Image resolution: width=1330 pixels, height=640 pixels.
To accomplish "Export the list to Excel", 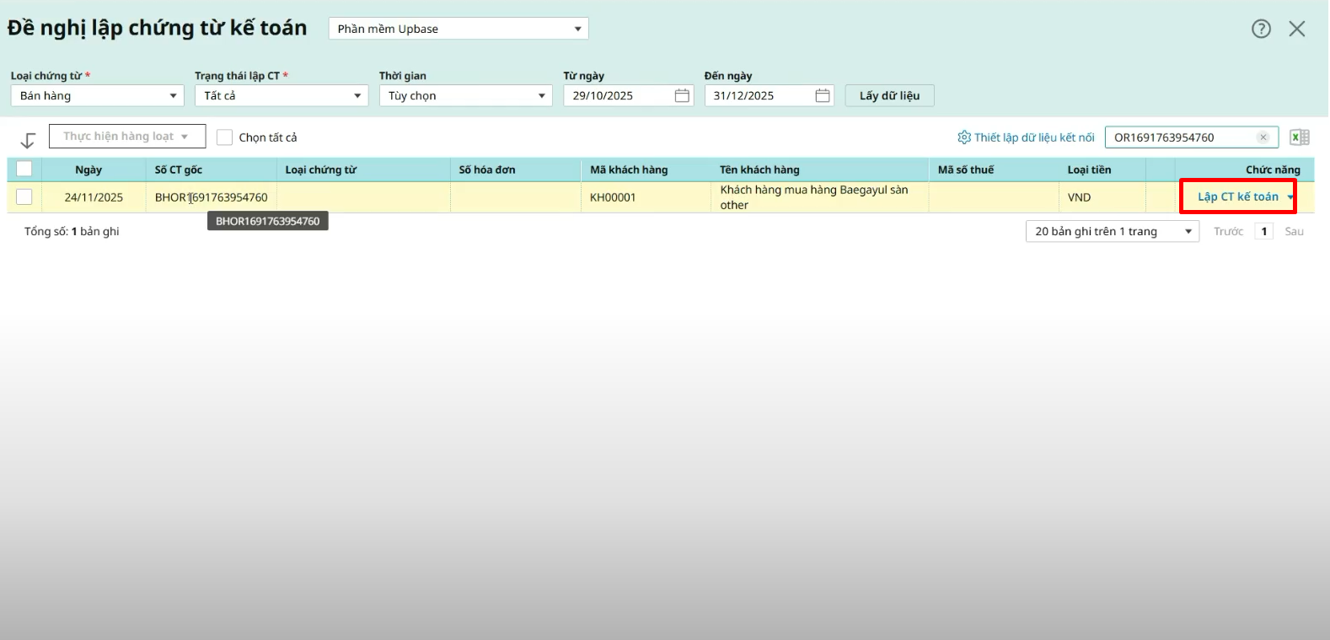I will point(1299,137).
